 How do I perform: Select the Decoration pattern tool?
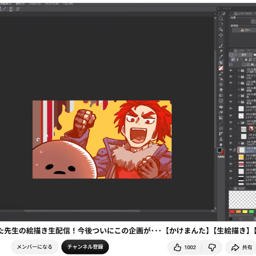click(221, 84)
